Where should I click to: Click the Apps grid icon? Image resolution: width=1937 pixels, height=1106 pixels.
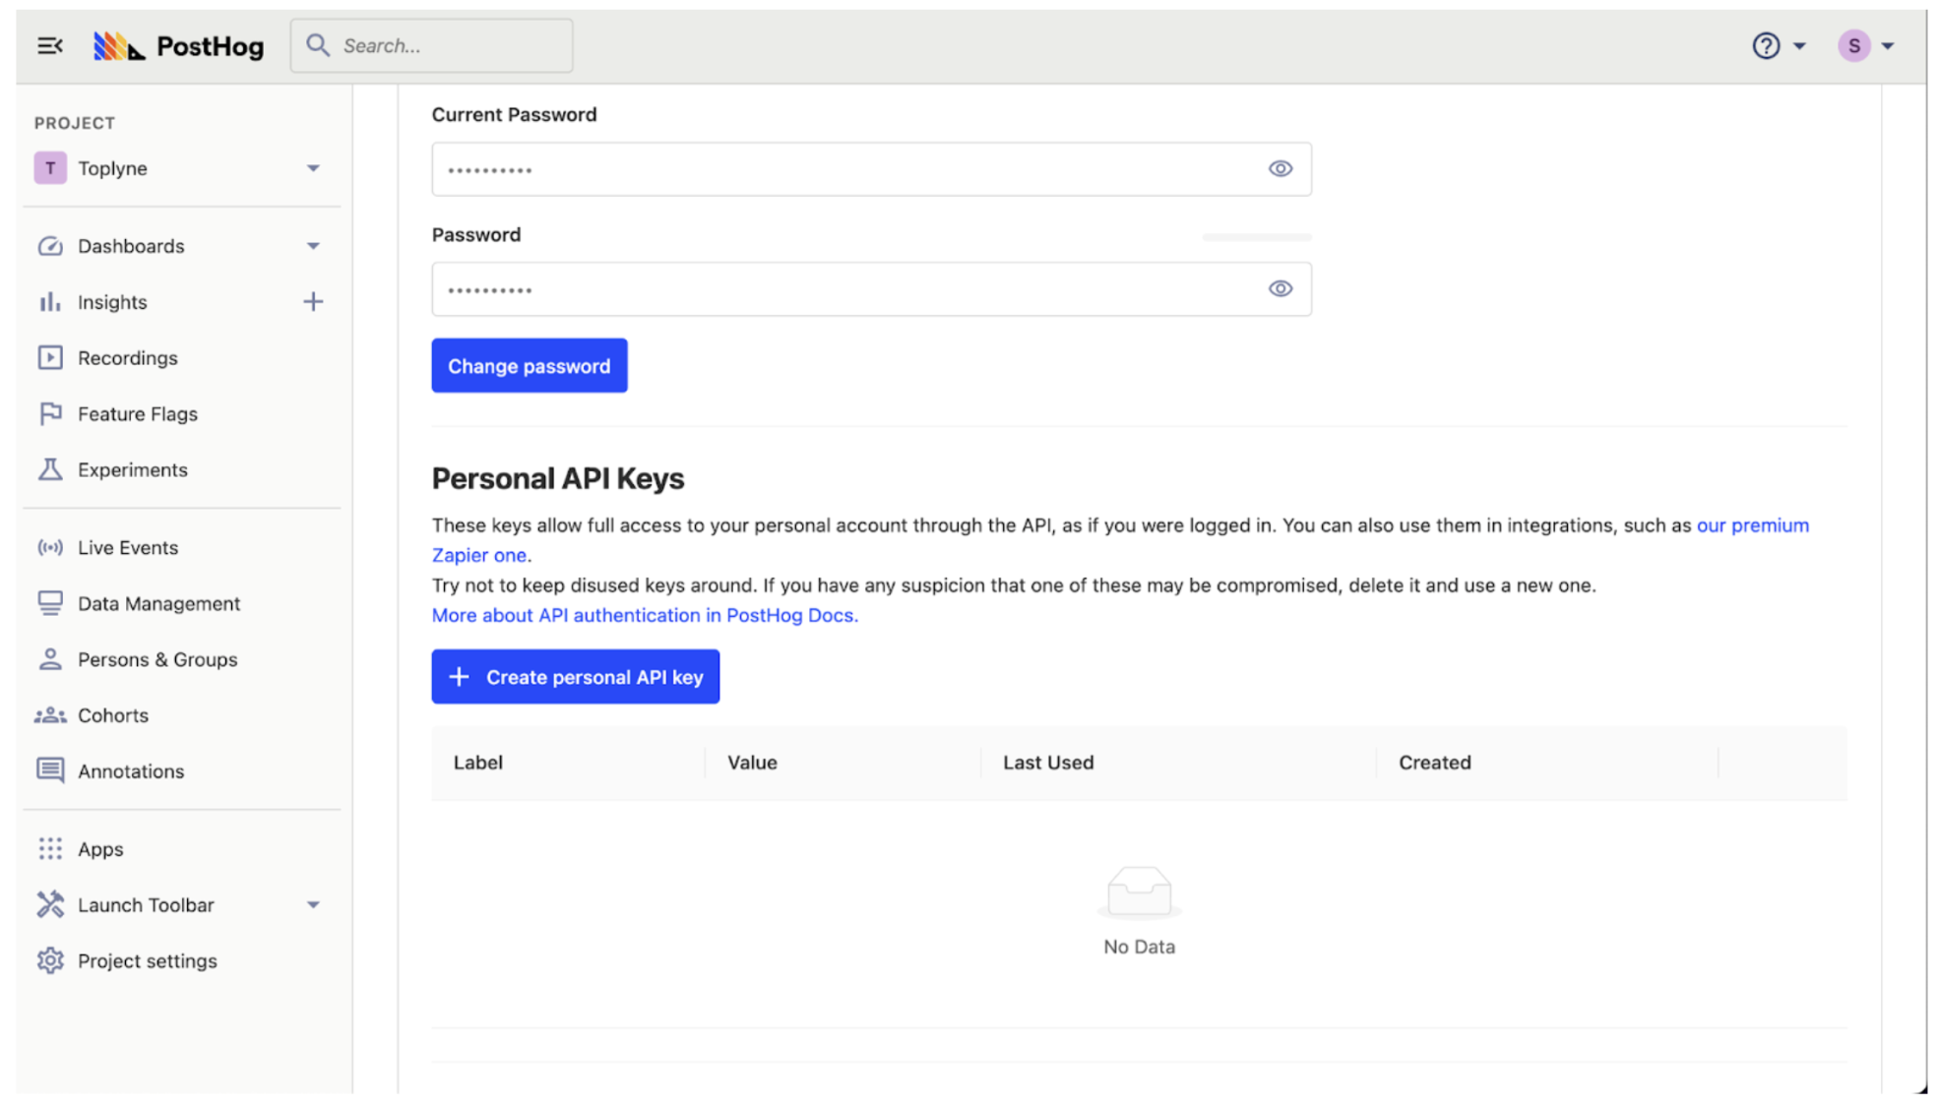50,848
